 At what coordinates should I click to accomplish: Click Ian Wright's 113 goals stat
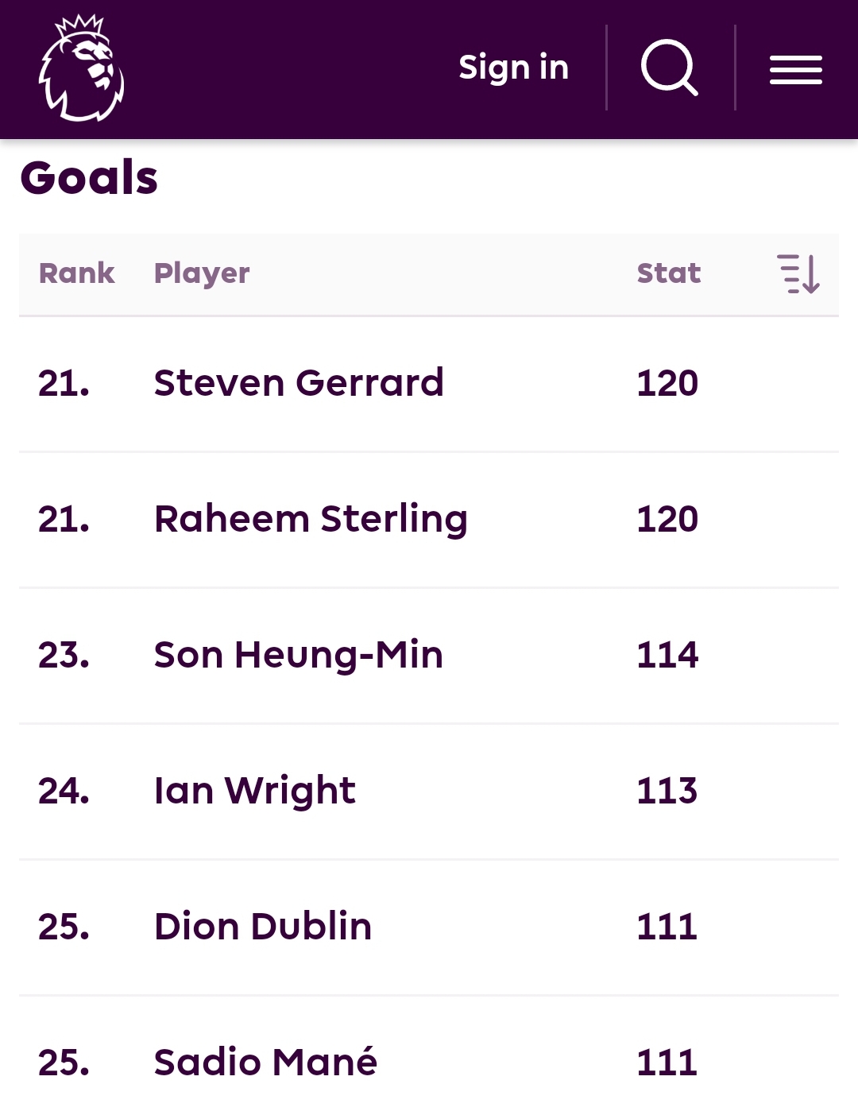(667, 791)
